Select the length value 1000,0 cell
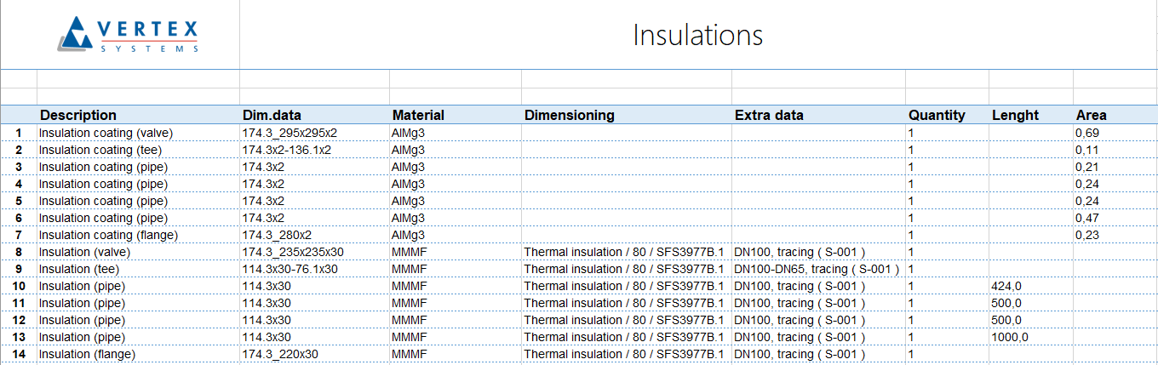The image size is (1158, 365). [x=1010, y=337]
